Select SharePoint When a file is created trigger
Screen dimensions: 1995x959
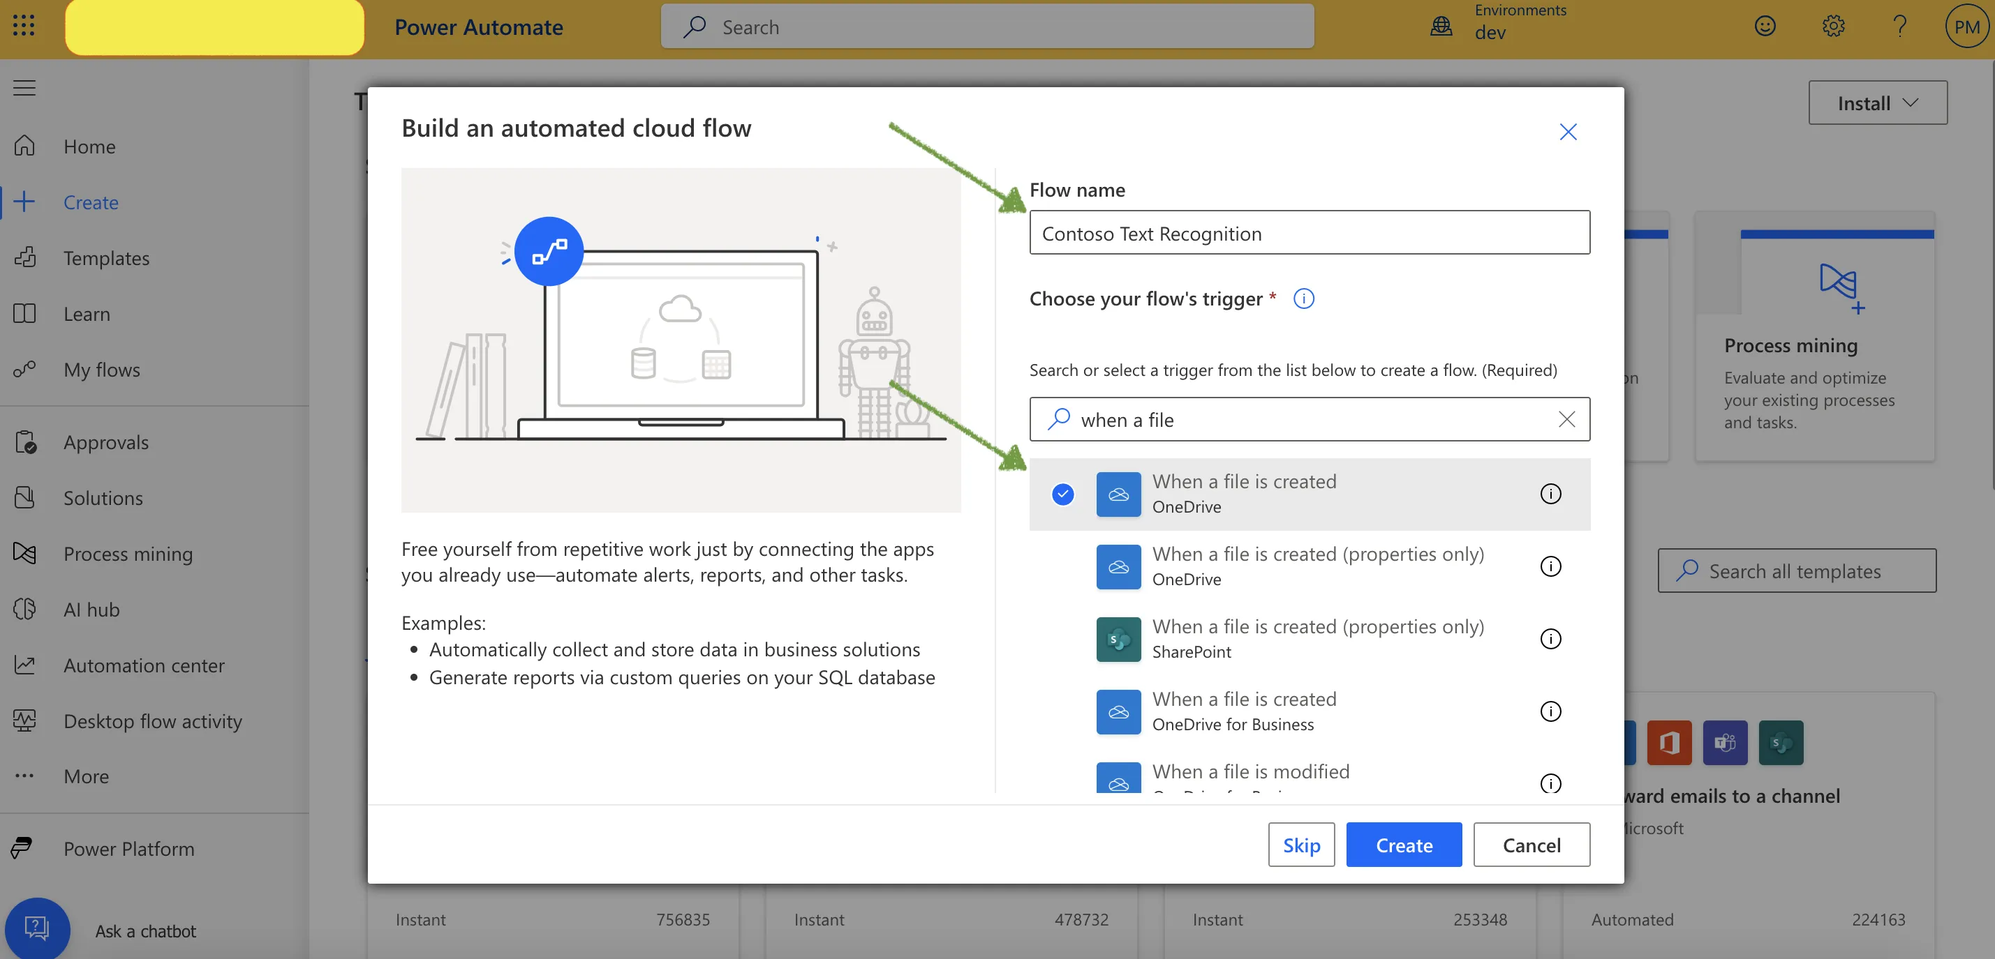pyautogui.click(x=1310, y=640)
